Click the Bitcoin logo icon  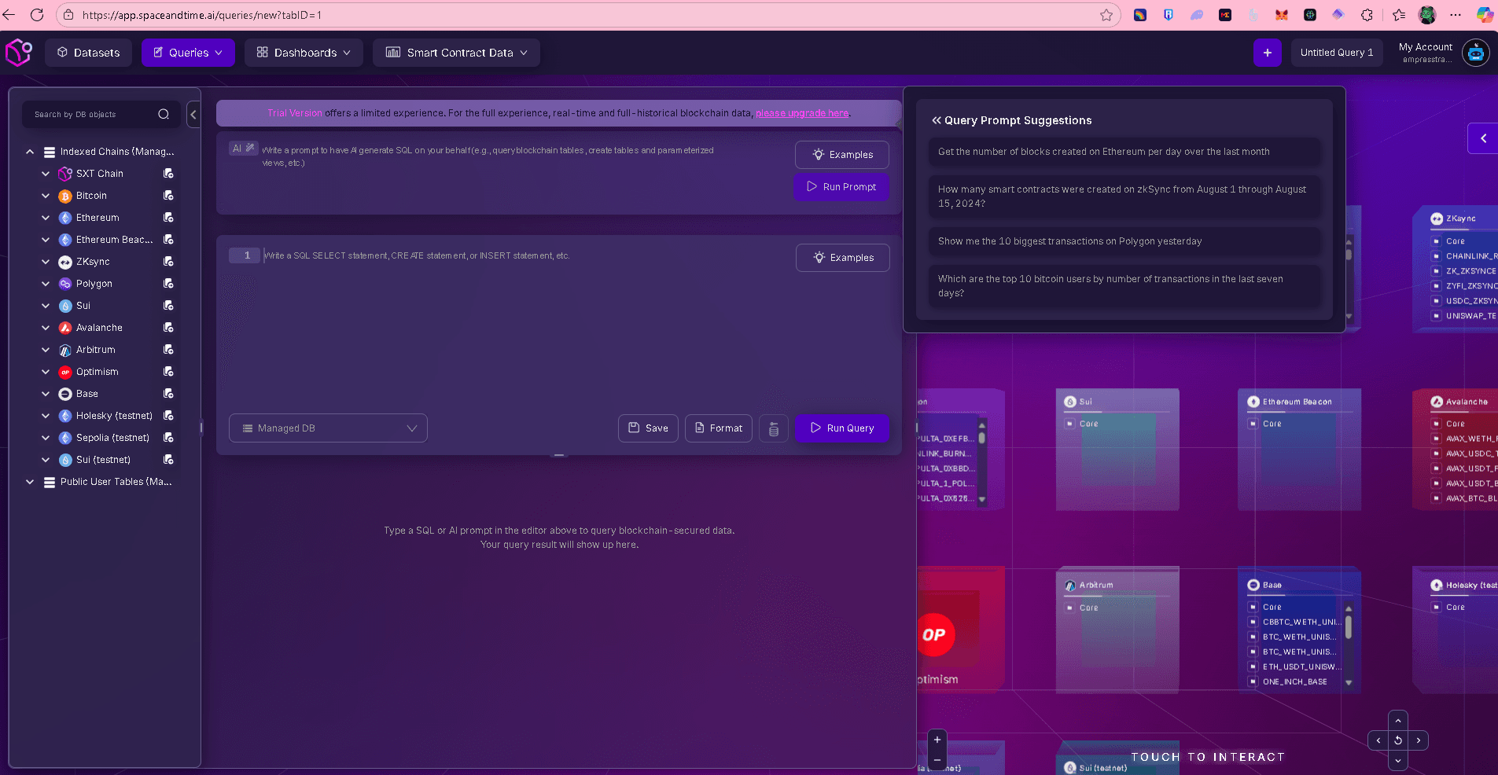click(x=65, y=196)
